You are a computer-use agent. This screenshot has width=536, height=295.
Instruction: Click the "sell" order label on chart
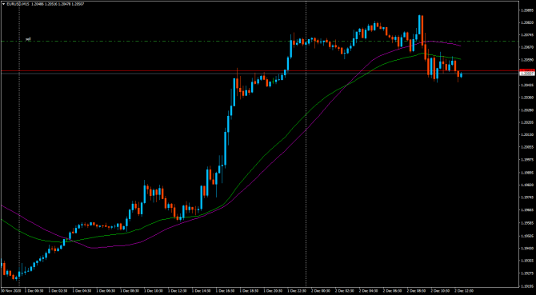(28, 39)
